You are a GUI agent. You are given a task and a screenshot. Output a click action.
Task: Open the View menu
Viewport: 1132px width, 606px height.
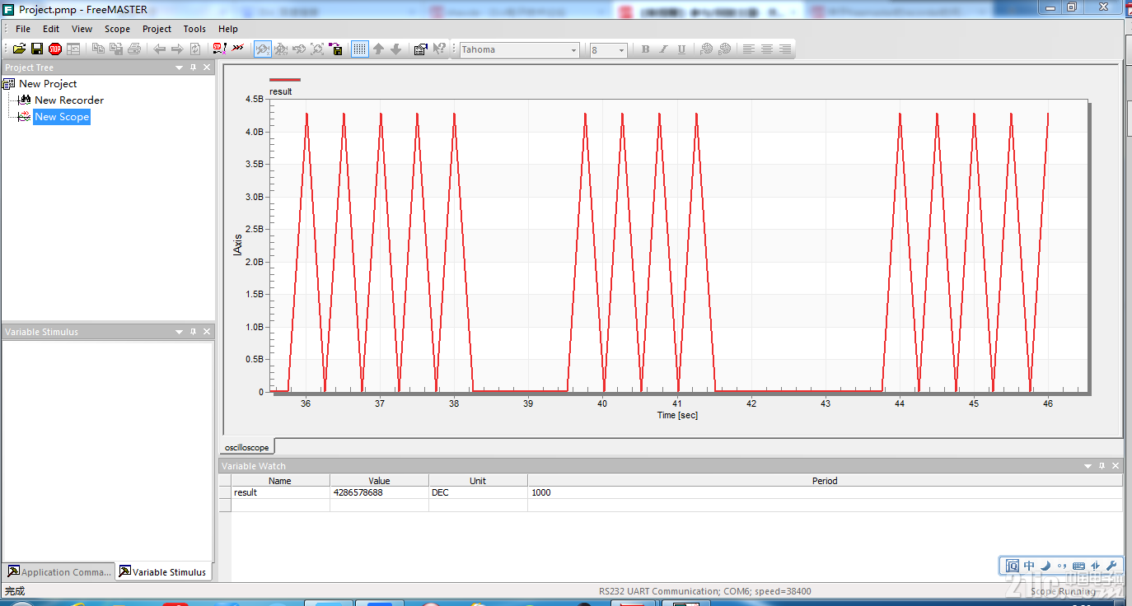82,29
